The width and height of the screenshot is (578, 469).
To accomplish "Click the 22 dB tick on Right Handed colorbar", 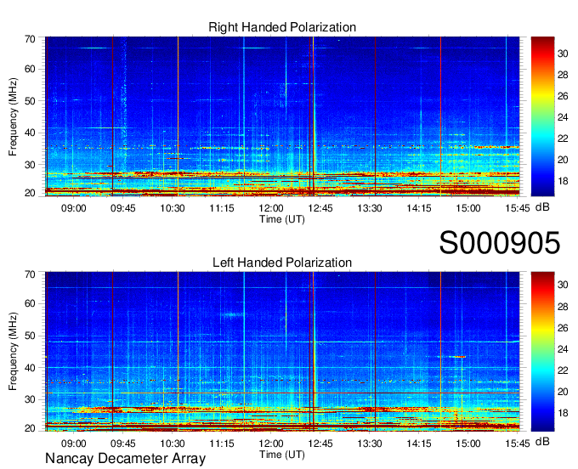I will click(x=563, y=138).
